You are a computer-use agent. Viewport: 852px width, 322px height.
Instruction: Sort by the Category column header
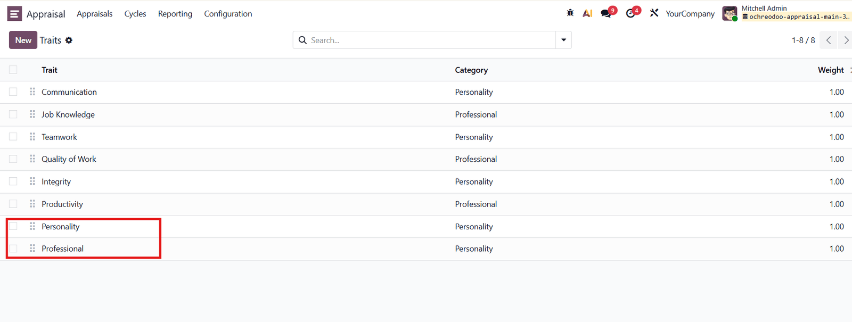(471, 70)
